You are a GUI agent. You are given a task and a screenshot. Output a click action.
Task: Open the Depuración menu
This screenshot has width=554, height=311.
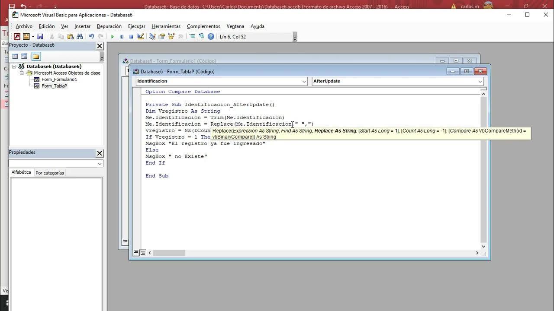pyautogui.click(x=109, y=26)
